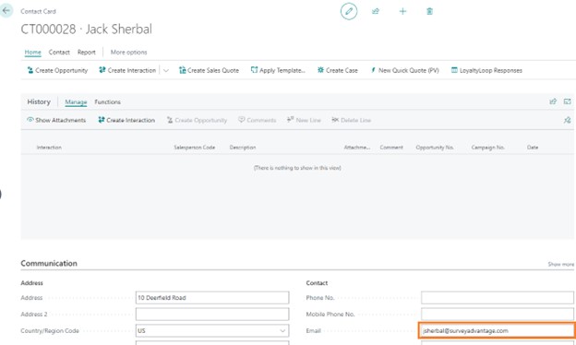576x345 pixels.
Task: Click New Line in History toolbar
Action: pos(304,120)
